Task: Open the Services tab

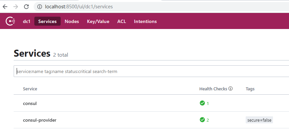Action: click(x=47, y=21)
